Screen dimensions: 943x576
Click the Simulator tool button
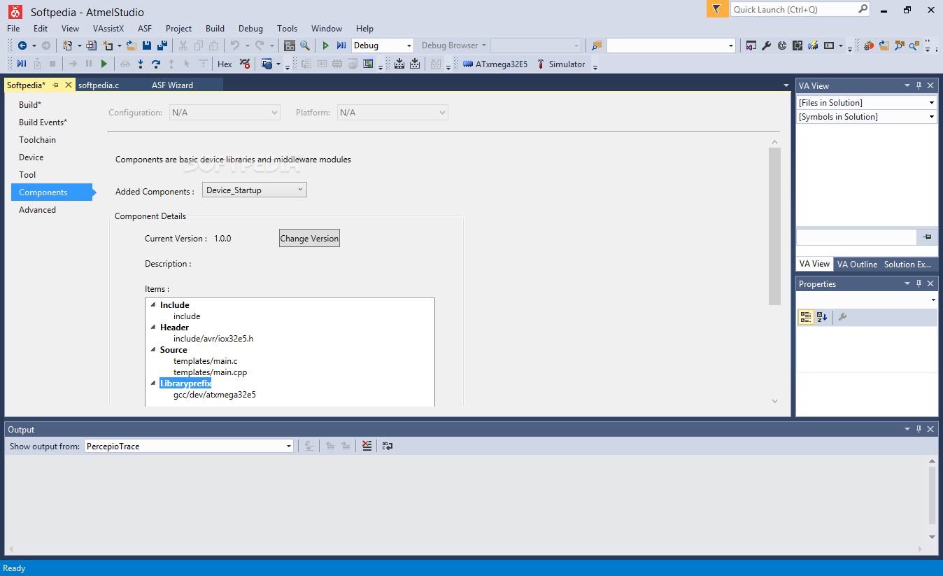click(560, 64)
